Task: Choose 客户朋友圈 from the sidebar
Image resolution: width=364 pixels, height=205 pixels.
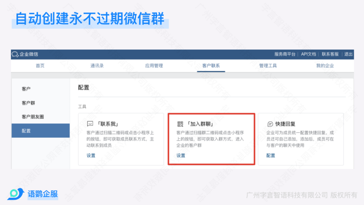Action: (x=33, y=117)
